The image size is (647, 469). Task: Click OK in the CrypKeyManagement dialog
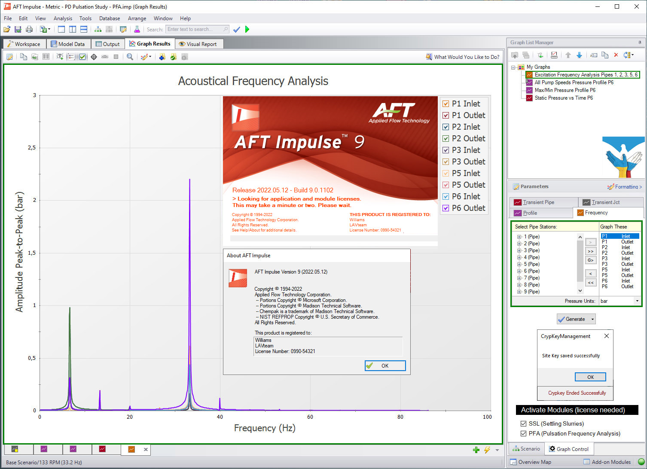pos(590,377)
